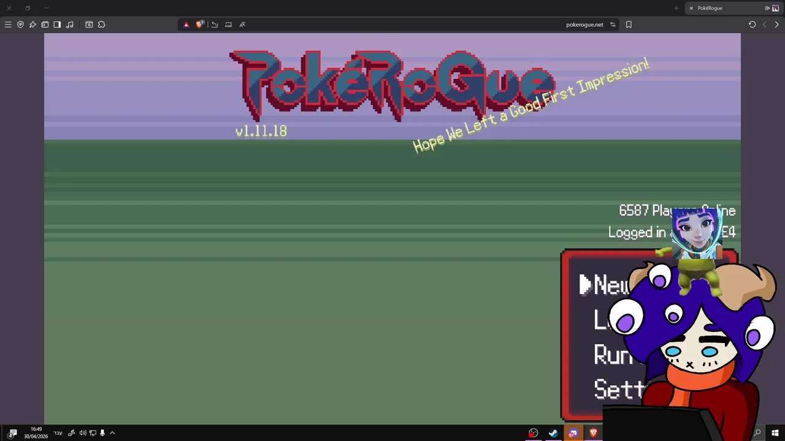This screenshot has height=441, width=785.
Task: Open the browser hamburger menu
Action: 8,24
